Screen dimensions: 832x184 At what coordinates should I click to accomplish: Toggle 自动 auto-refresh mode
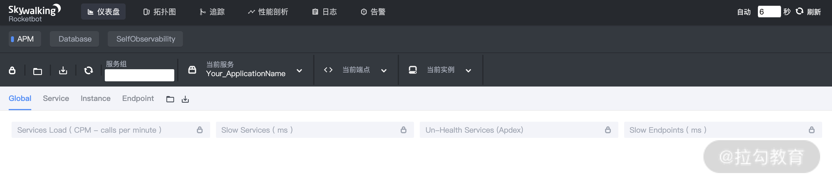point(744,12)
